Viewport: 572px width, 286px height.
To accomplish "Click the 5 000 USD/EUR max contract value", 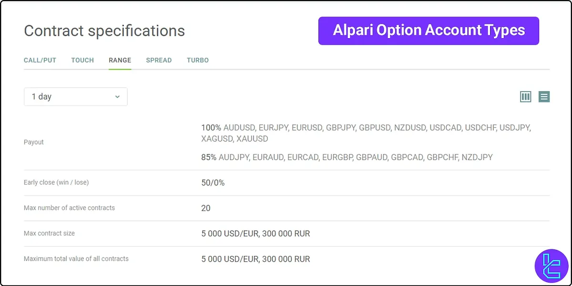I will click(x=255, y=234).
